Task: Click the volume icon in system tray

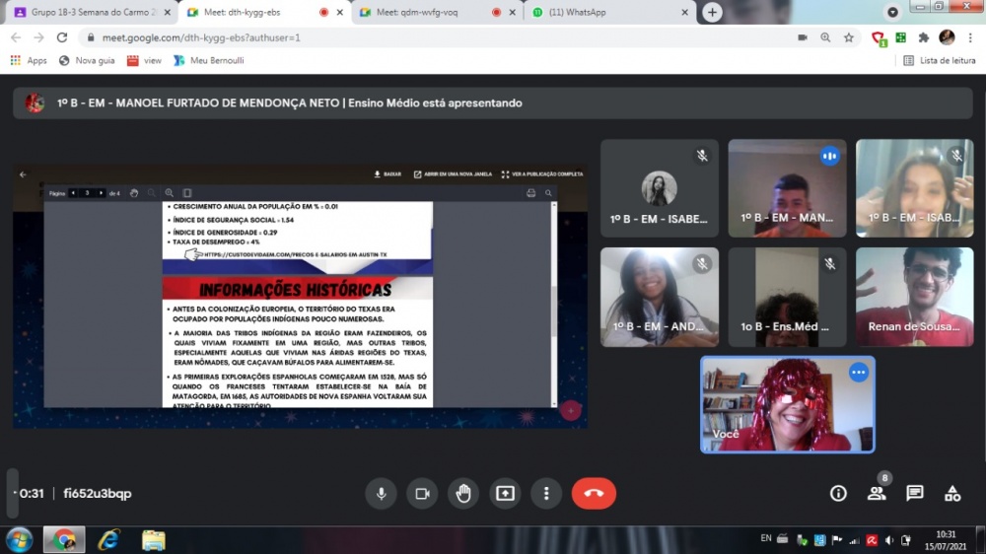Action: click(x=889, y=540)
